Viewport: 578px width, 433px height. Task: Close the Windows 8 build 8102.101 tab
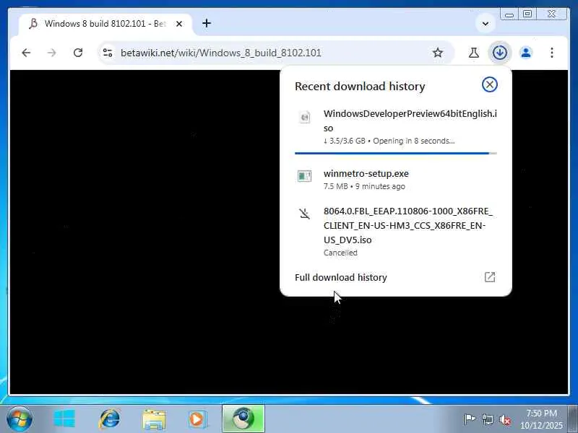click(179, 24)
